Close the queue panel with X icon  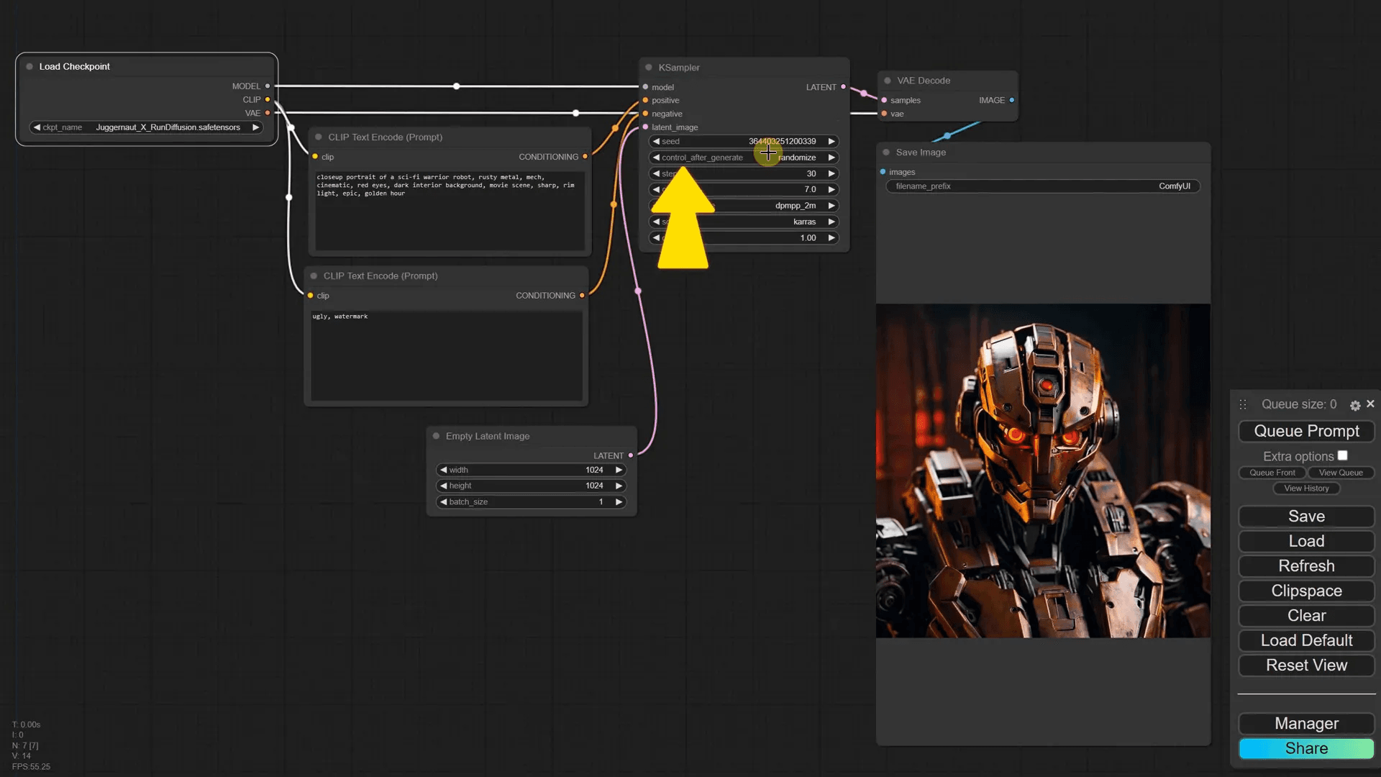pos(1370,404)
